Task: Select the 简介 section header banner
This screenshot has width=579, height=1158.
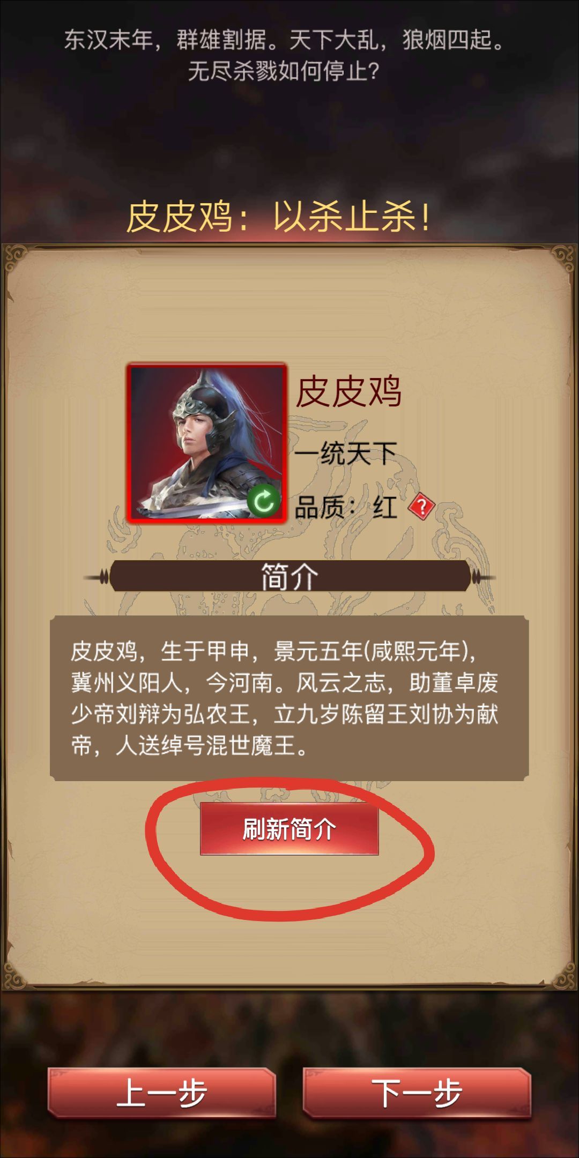Action: tap(289, 577)
